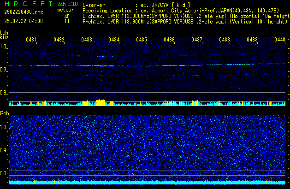The width and height of the screenshot is (290, 189).
Task: Click the Lch 0.8 kHz axis label
Action: (4, 93)
